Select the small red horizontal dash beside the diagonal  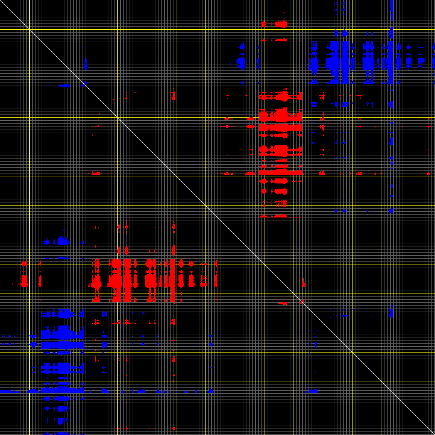coord(282,303)
